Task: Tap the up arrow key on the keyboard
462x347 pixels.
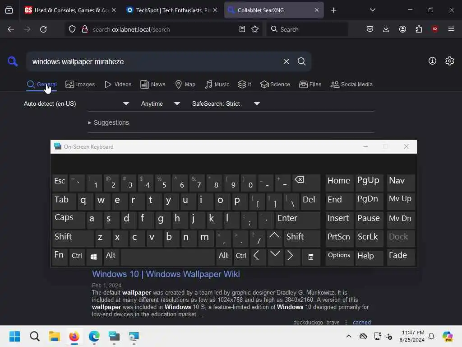Action: (x=274, y=238)
